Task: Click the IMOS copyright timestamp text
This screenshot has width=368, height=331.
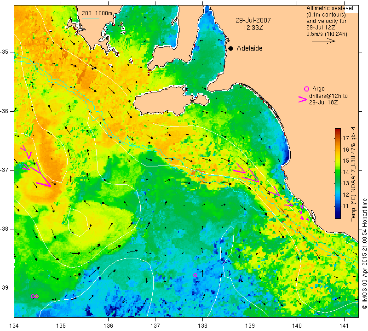Action: pos(364,253)
